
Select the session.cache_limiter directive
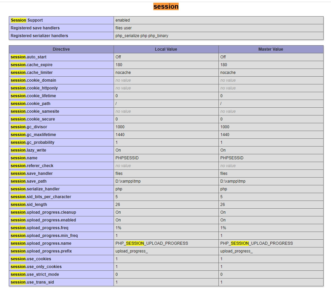coord(32,73)
